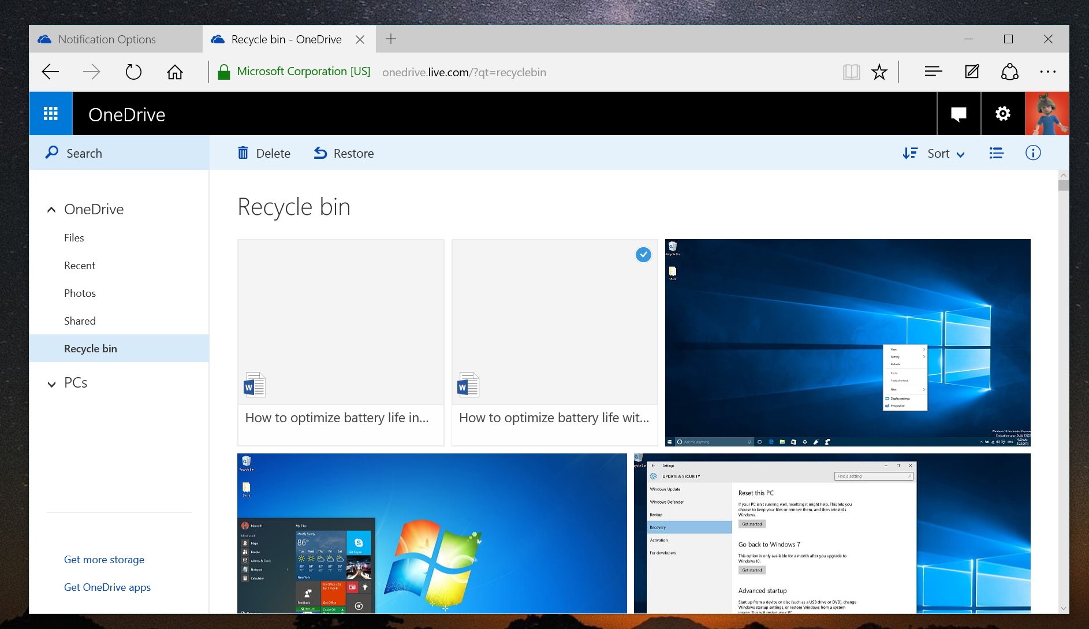Click the 'How to optimize battery life wit...' caption

(x=554, y=418)
